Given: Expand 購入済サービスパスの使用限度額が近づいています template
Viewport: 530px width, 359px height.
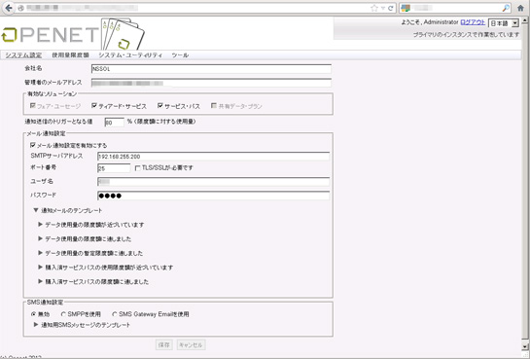Looking at the screenshot, I should click(40, 267).
